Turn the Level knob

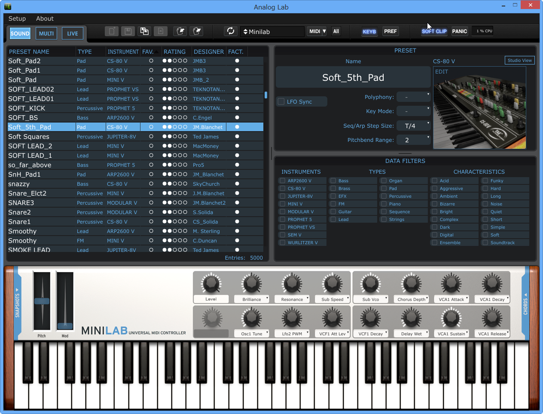click(211, 283)
